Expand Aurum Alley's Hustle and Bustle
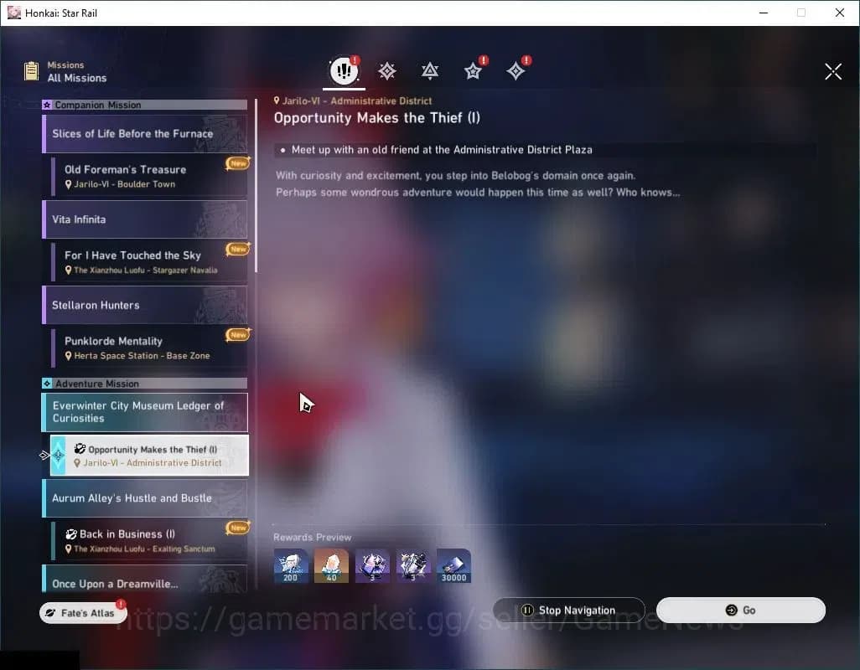Image resolution: width=860 pixels, height=670 pixels. (144, 498)
